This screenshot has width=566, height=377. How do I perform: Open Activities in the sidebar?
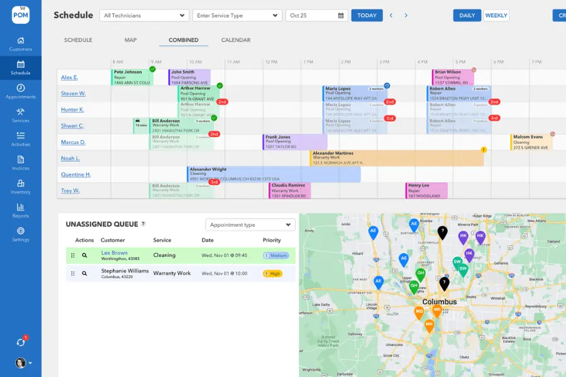coord(21,139)
